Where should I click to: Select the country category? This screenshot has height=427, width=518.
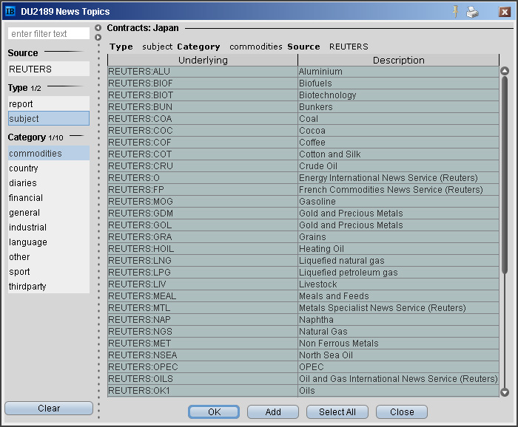[49, 168]
